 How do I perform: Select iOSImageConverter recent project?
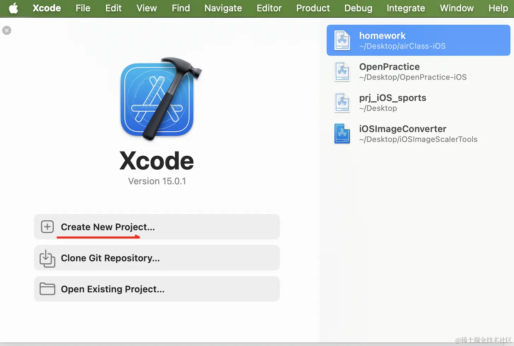point(419,133)
